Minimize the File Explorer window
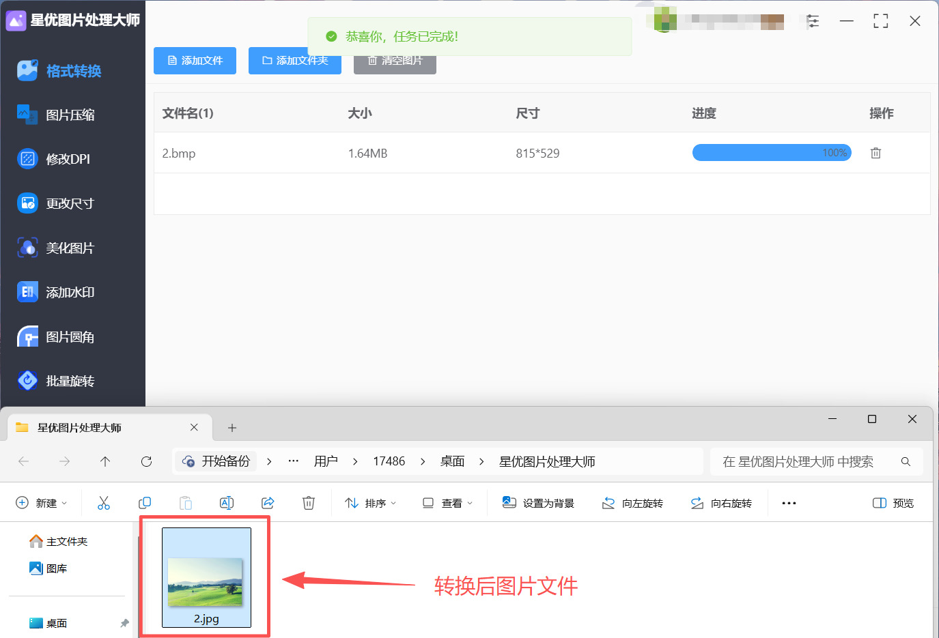The width and height of the screenshot is (939, 638). click(x=832, y=419)
